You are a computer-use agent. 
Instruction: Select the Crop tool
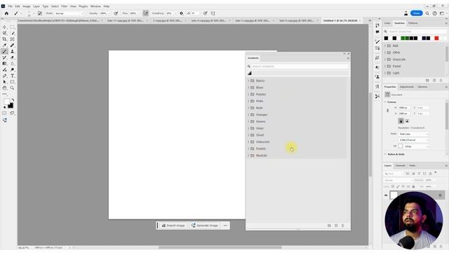coord(5,39)
